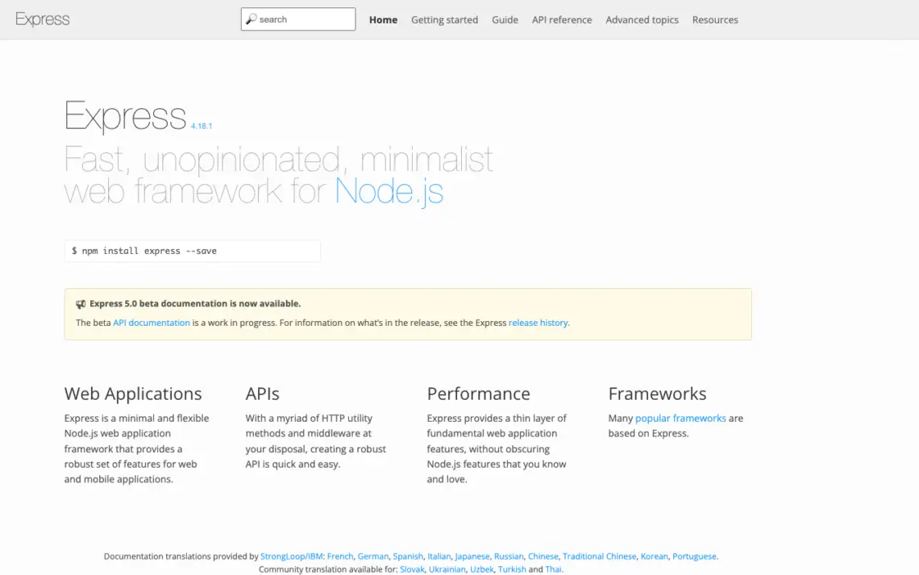Image resolution: width=919 pixels, height=575 pixels.
Task: Click the API documentation link in the banner
Action: (152, 323)
